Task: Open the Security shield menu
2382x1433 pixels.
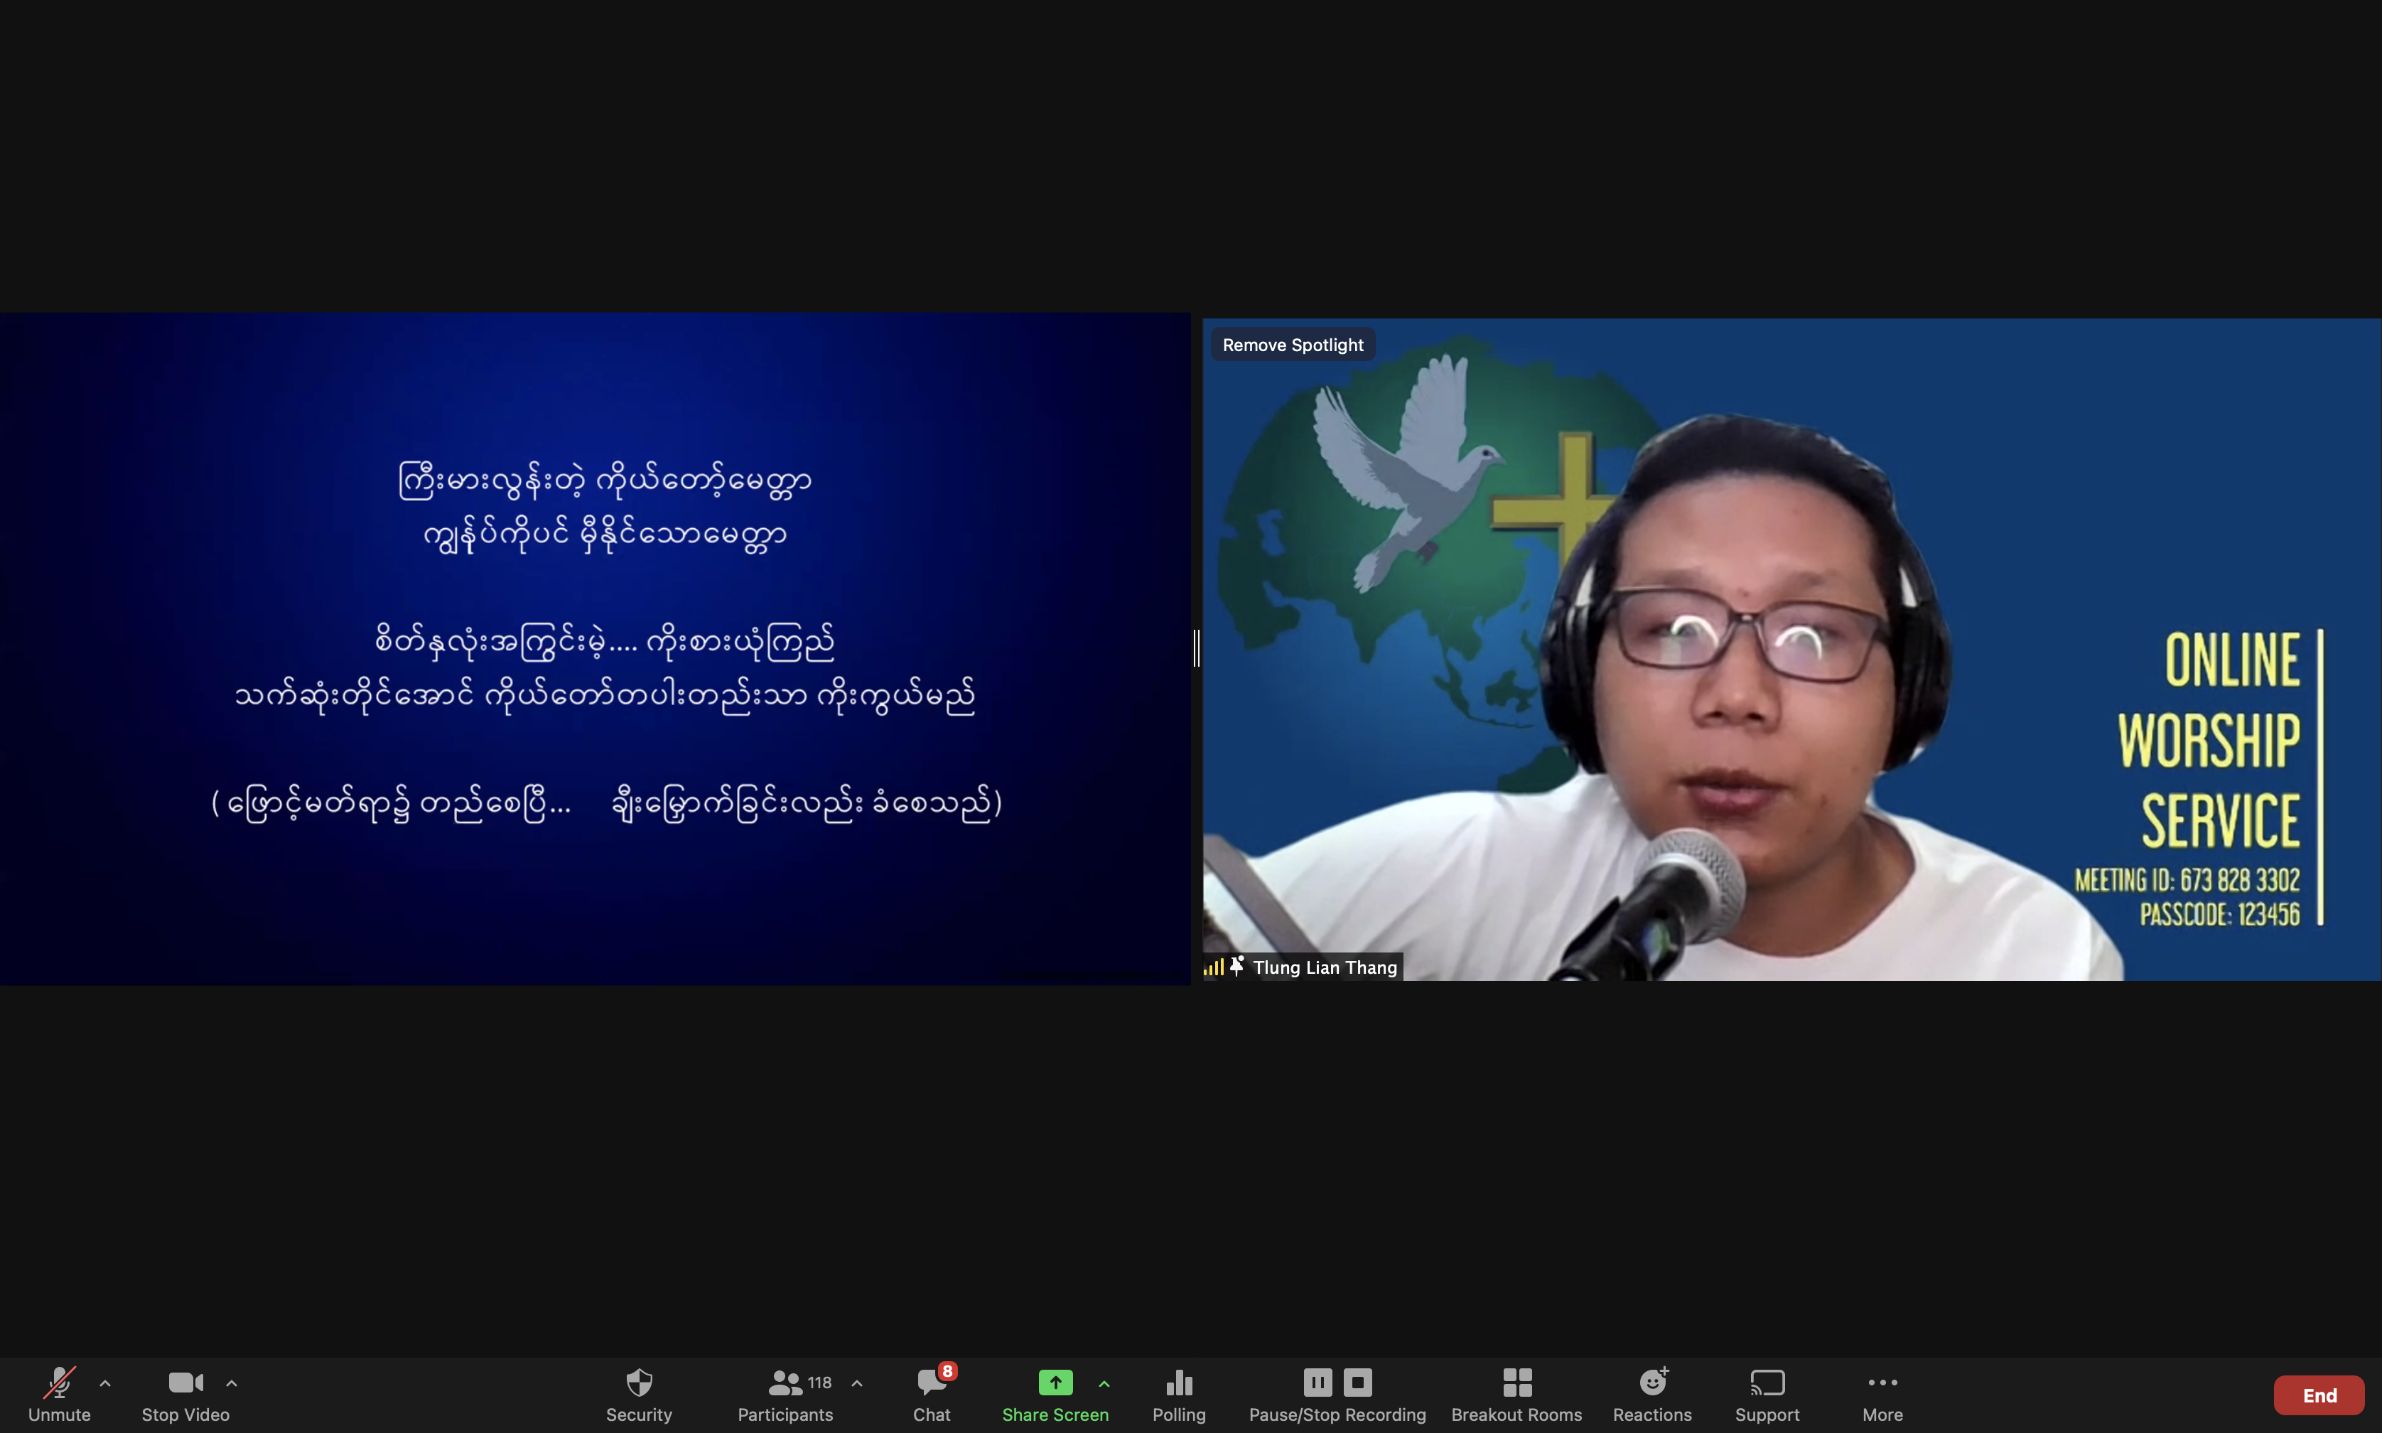Action: 638,1393
